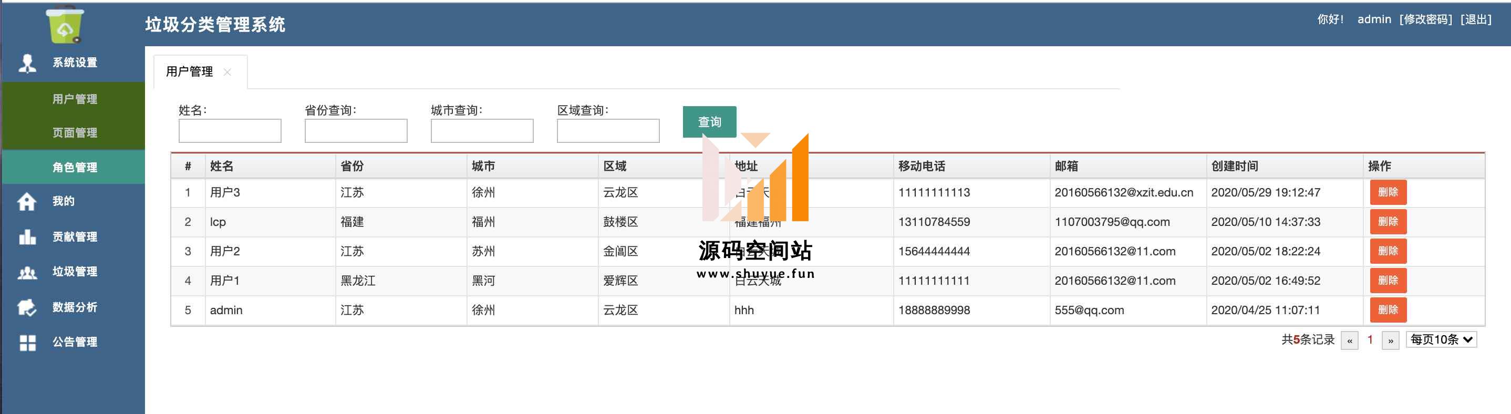1511x414 pixels.
Task: Click the 垃圾分类管理系统 header title
Action: pyautogui.click(x=215, y=24)
